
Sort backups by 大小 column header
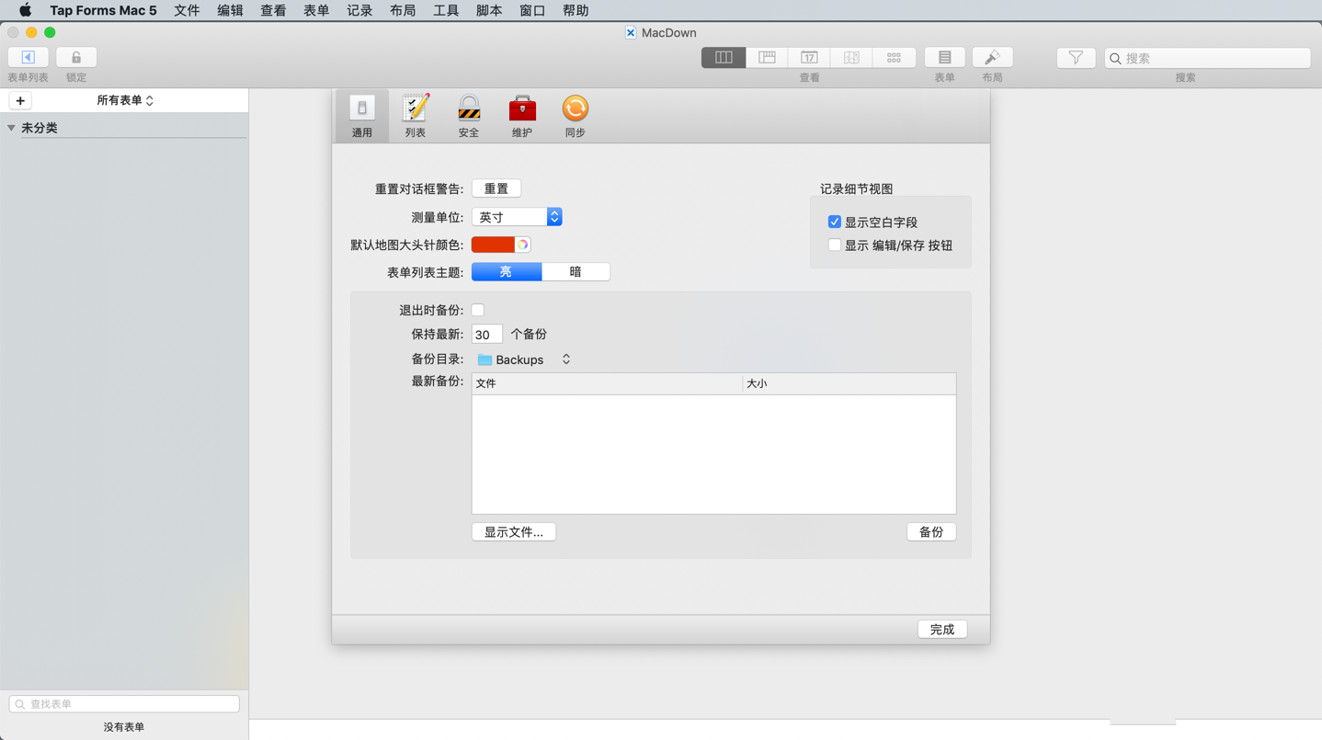pos(849,383)
